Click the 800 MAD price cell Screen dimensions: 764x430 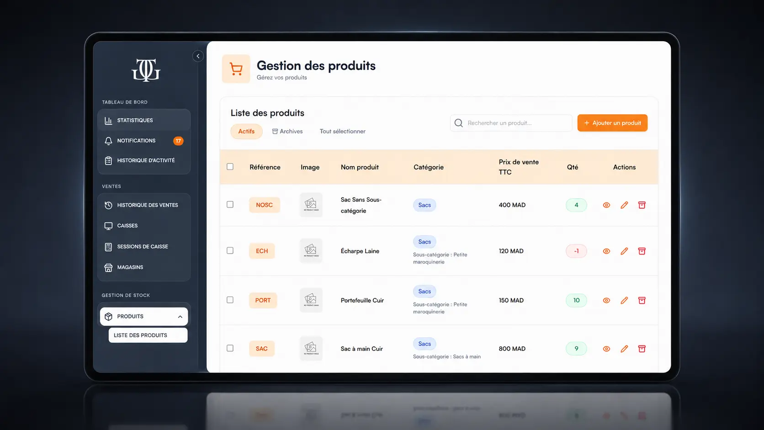(512, 349)
